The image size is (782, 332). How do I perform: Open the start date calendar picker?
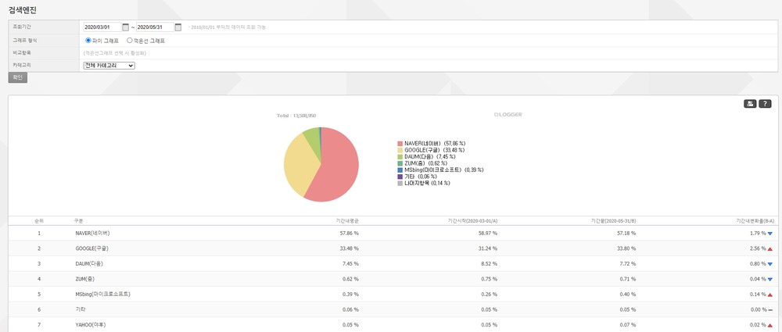[x=125, y=27]
